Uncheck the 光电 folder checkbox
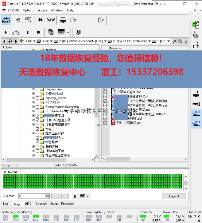 38,129
